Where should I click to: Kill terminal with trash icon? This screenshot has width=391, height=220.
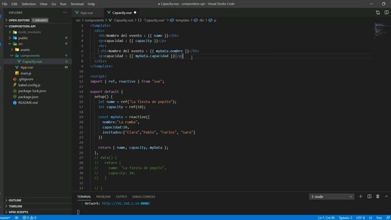pos(378,197)
